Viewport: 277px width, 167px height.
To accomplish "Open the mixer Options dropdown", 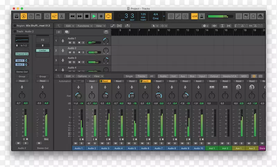I will click(83, 76).
